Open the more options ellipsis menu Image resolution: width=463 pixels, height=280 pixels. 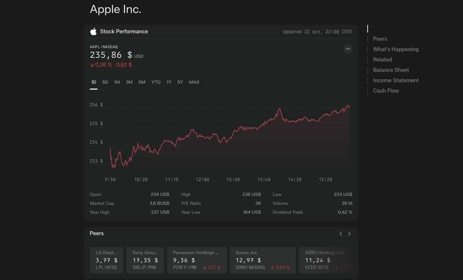(348, 49)
